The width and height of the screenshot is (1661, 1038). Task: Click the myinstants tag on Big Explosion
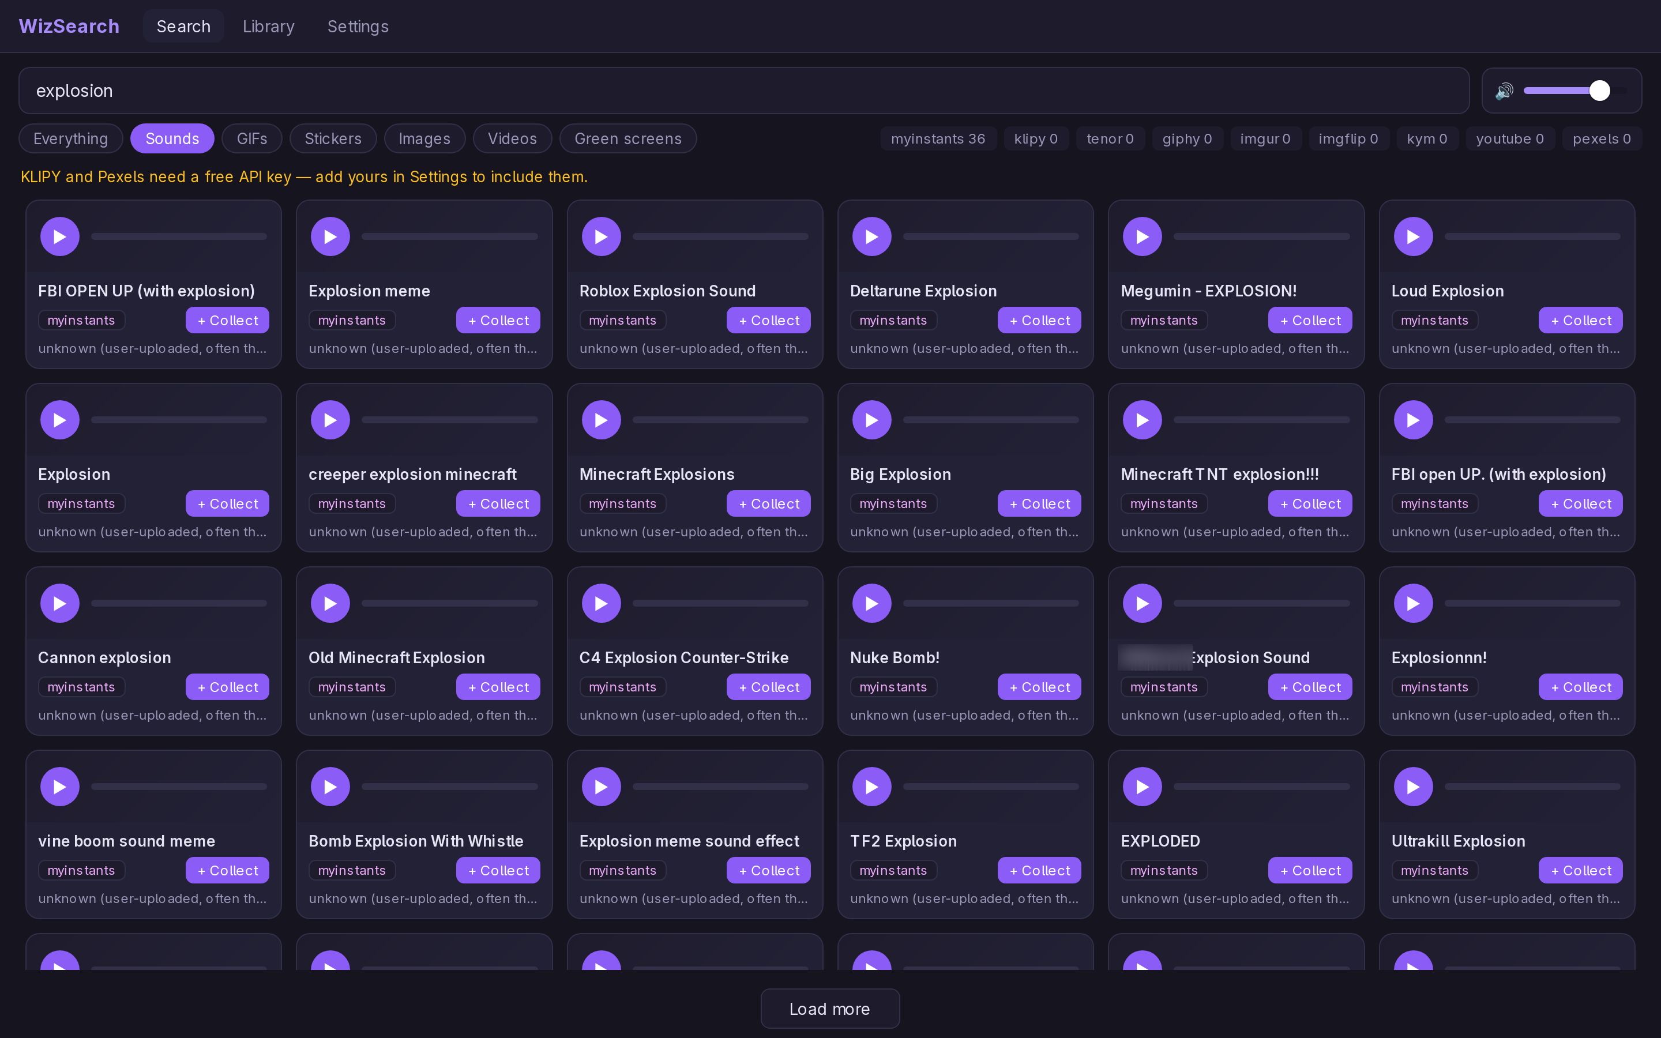(893, 504)
